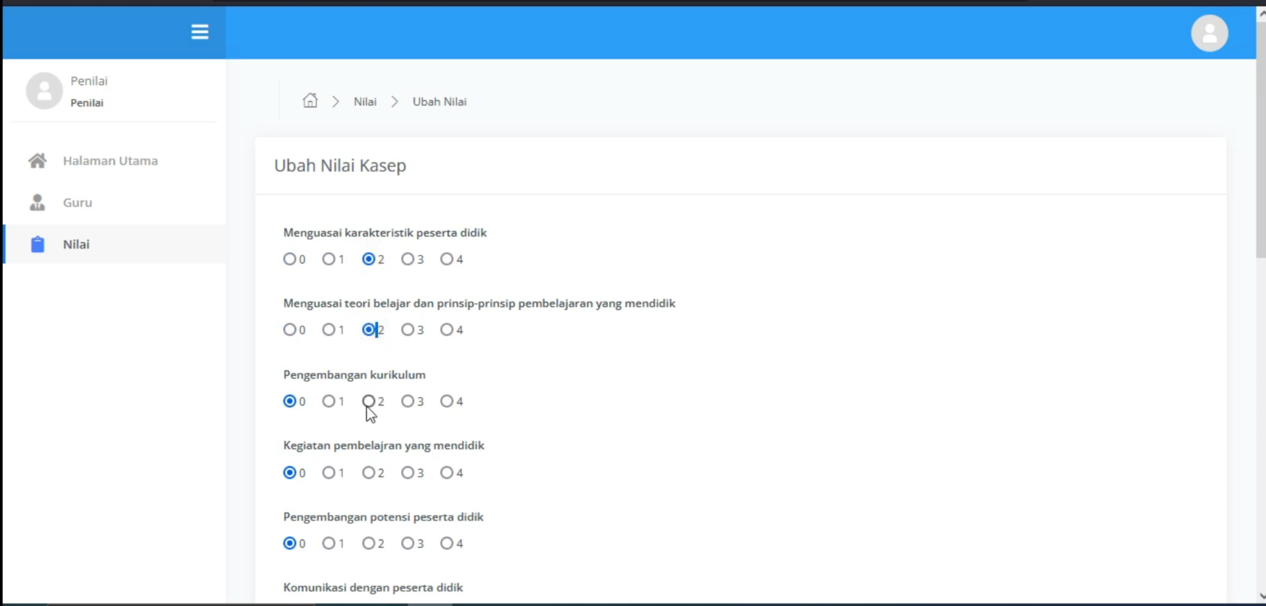Choose 1 for Menguasai teori belajar

[x=329, y=329]
